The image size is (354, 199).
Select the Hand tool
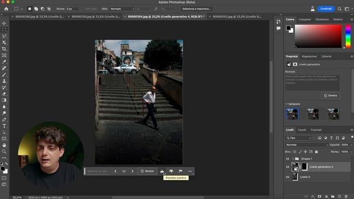(x=4, y=145)
